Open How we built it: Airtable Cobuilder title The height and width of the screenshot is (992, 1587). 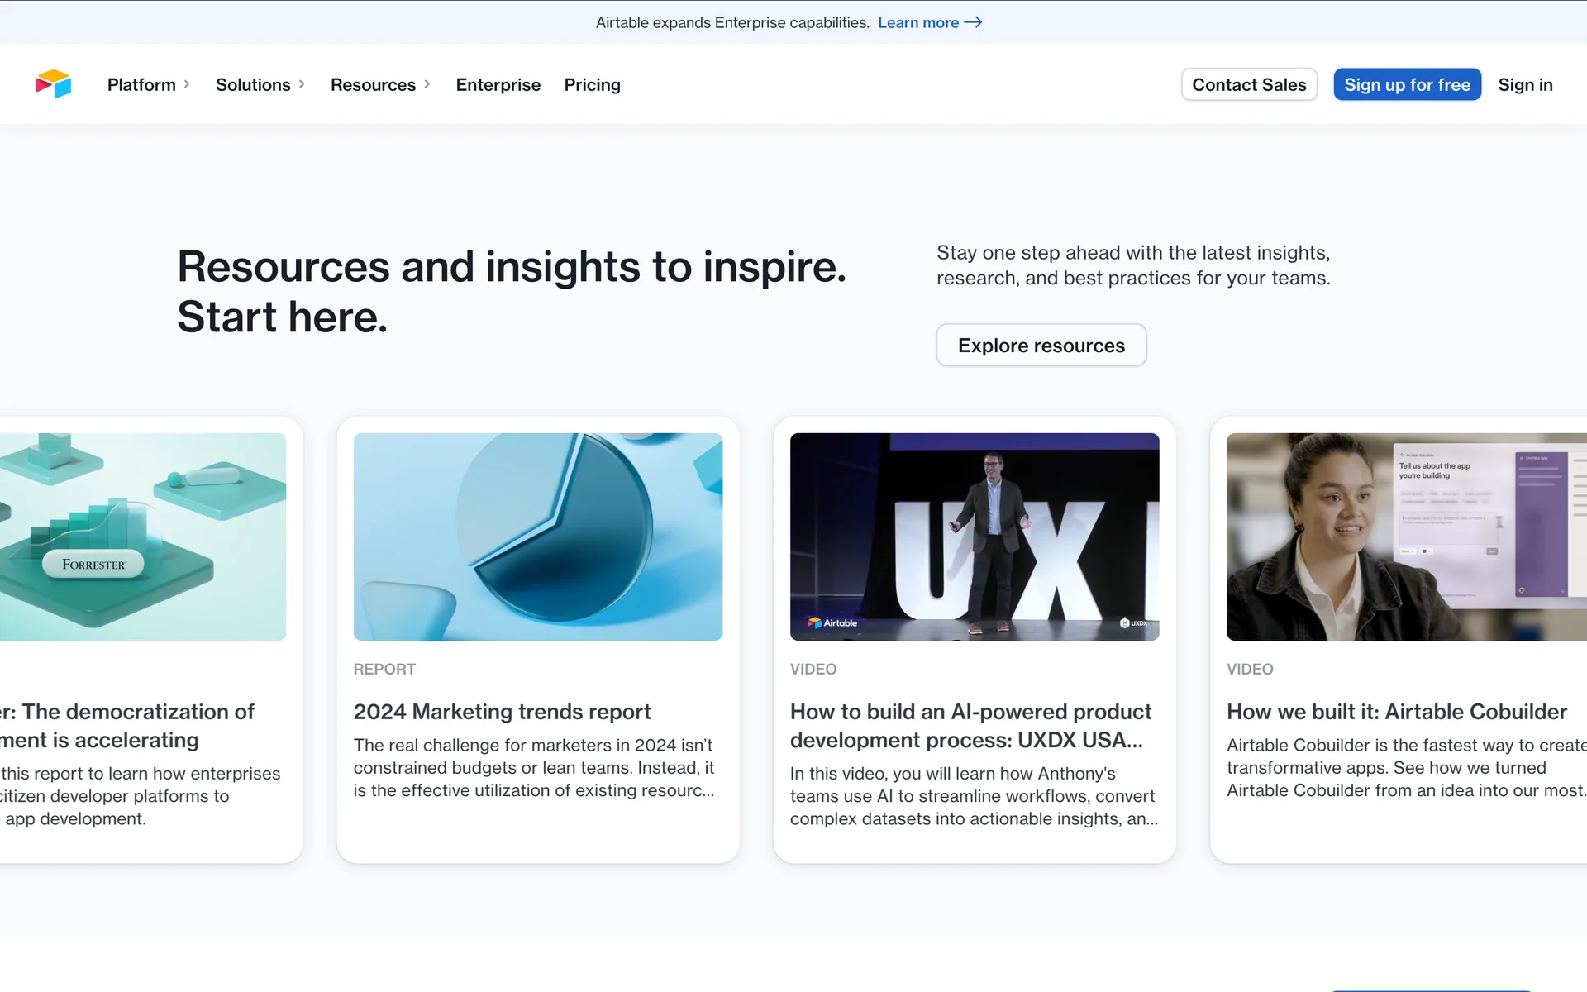(x=1396, y=711)
